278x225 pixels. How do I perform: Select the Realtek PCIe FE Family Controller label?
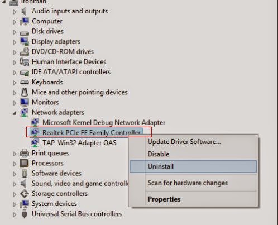click(92, 133)
